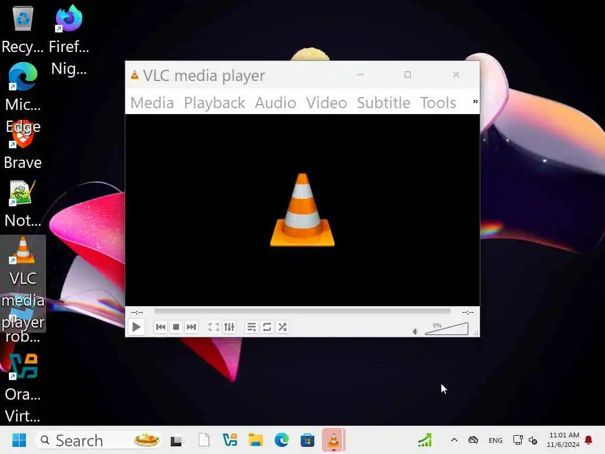Image resolution: width=605 pixels, height=454 pixels.
Task: Toggle VLC fullscreen video mode
Action: pyautogui.click(x=214, y=327)
